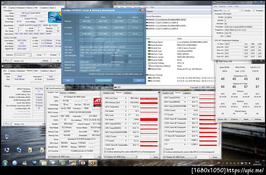
Task: Open the Select CPU dropdown in Core Temp
Action: (x=232, y=11)
